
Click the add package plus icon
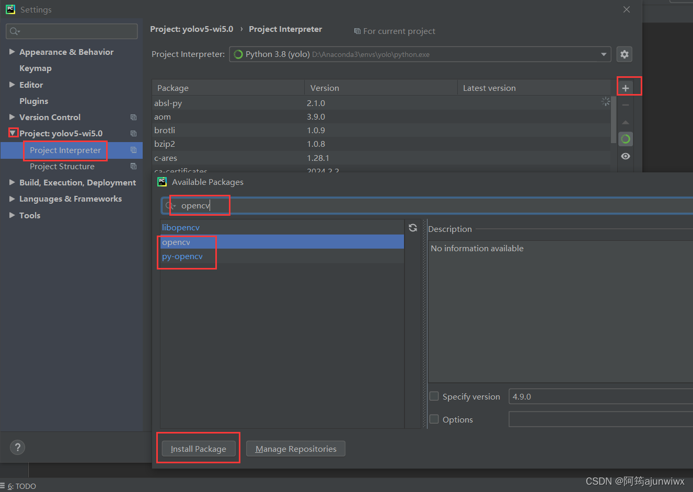click(x=626, y=88)
